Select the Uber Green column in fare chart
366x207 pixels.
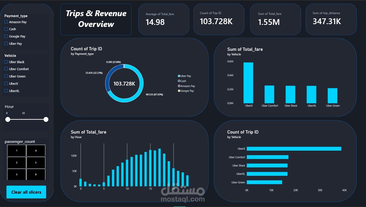point(332,96)
